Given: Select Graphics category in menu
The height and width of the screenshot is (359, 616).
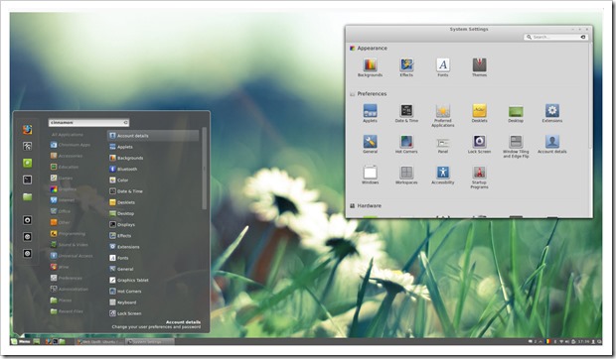Looking at the screenshot, I should point(64,188).
